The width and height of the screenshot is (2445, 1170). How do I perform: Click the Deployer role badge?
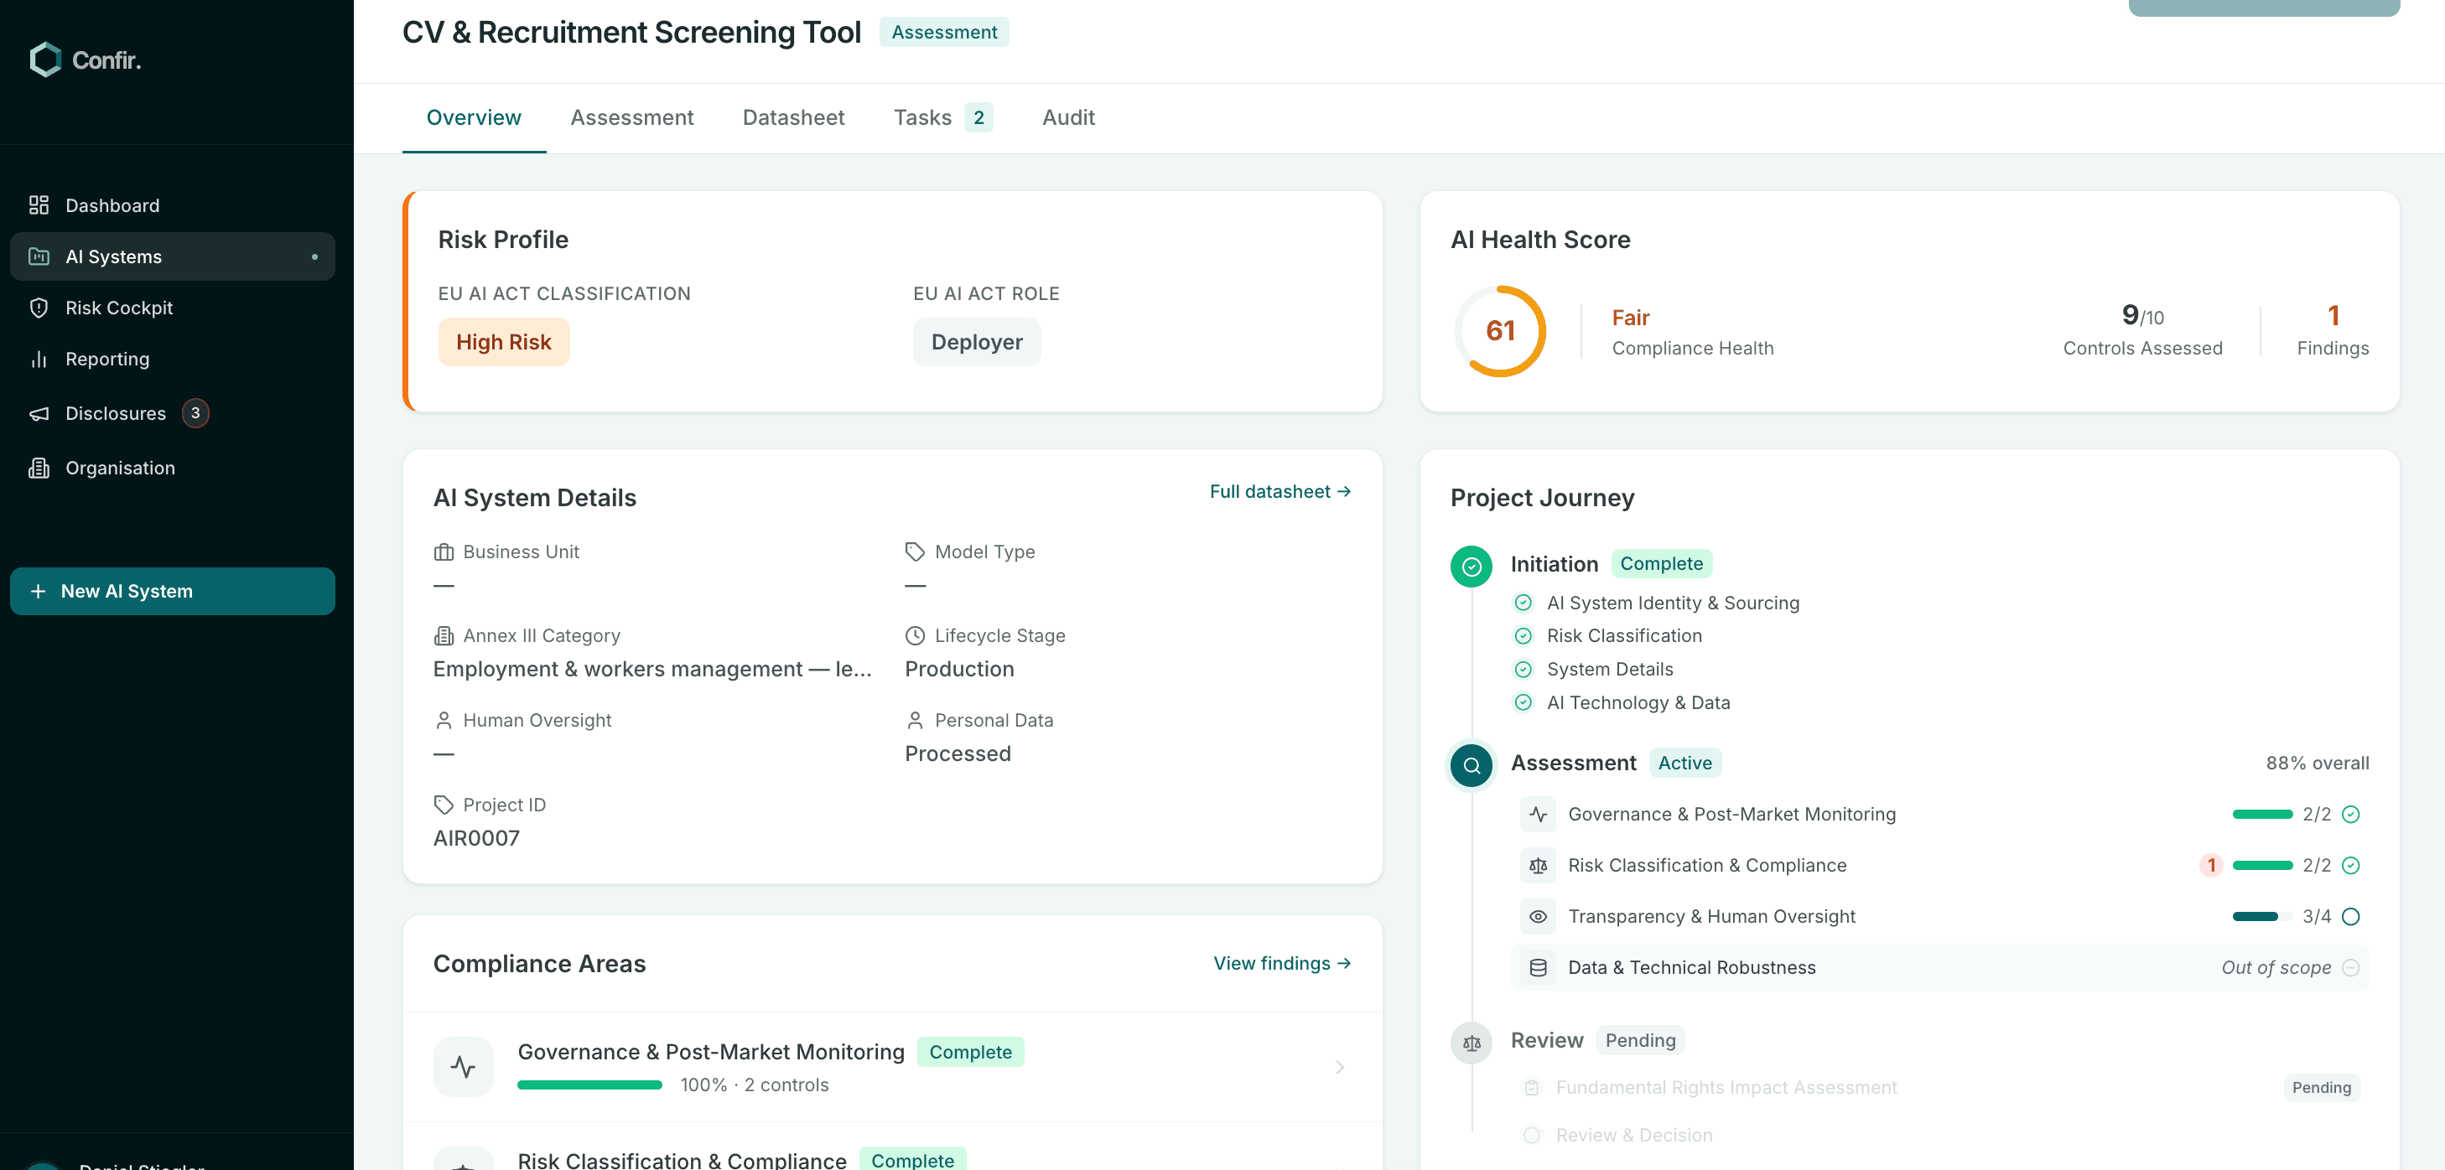pos(977,342)
